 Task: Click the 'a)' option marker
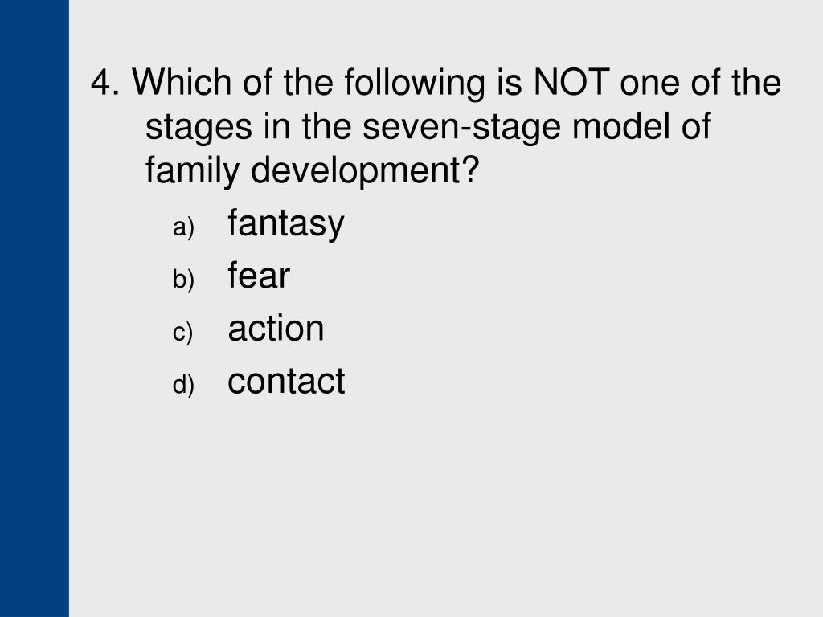coord(183,227)
